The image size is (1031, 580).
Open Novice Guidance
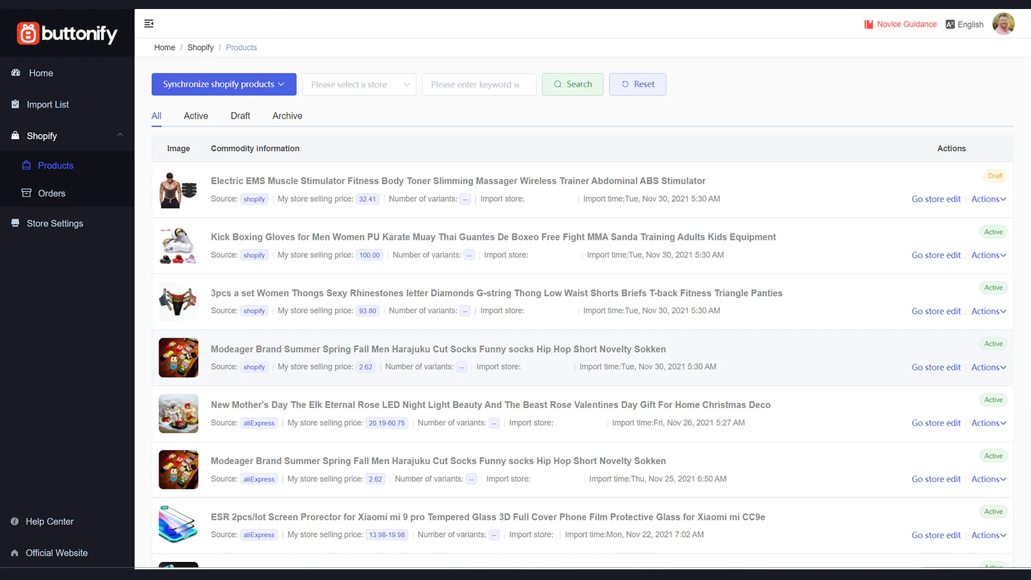(900, 24)
